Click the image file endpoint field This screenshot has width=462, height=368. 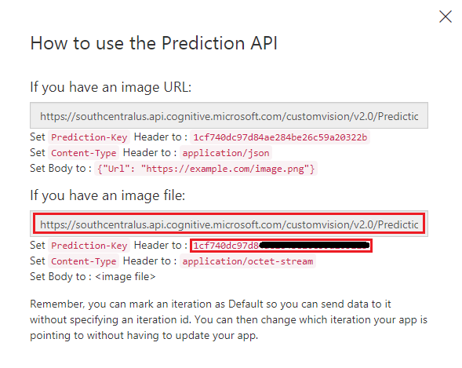tap(229, 224)
